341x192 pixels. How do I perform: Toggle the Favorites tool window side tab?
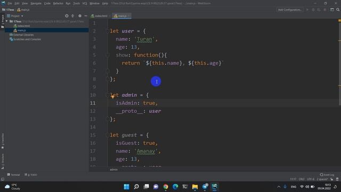coord(3,141)
